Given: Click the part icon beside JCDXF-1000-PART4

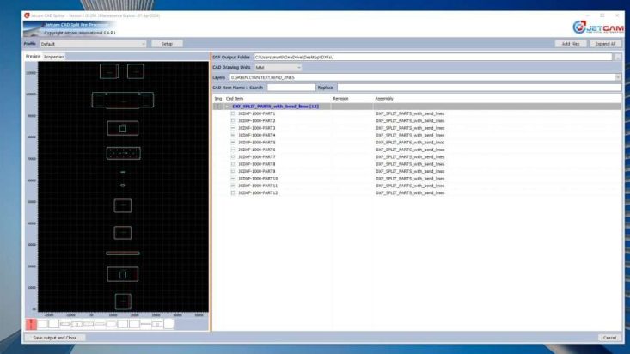Looking at the screenshot, I should (x=233, y=136).
